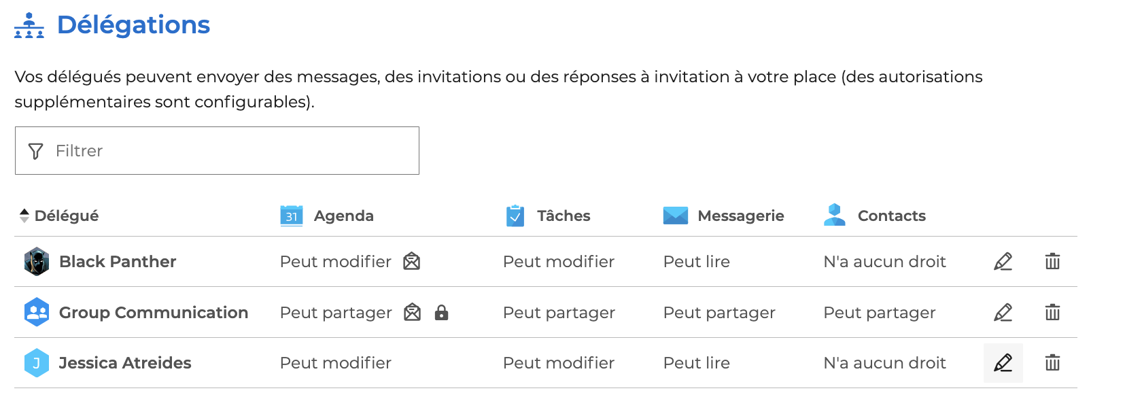The image size is (1125, 395).
Task: Sort by Délégué column arrows
Action: (24, 216)
